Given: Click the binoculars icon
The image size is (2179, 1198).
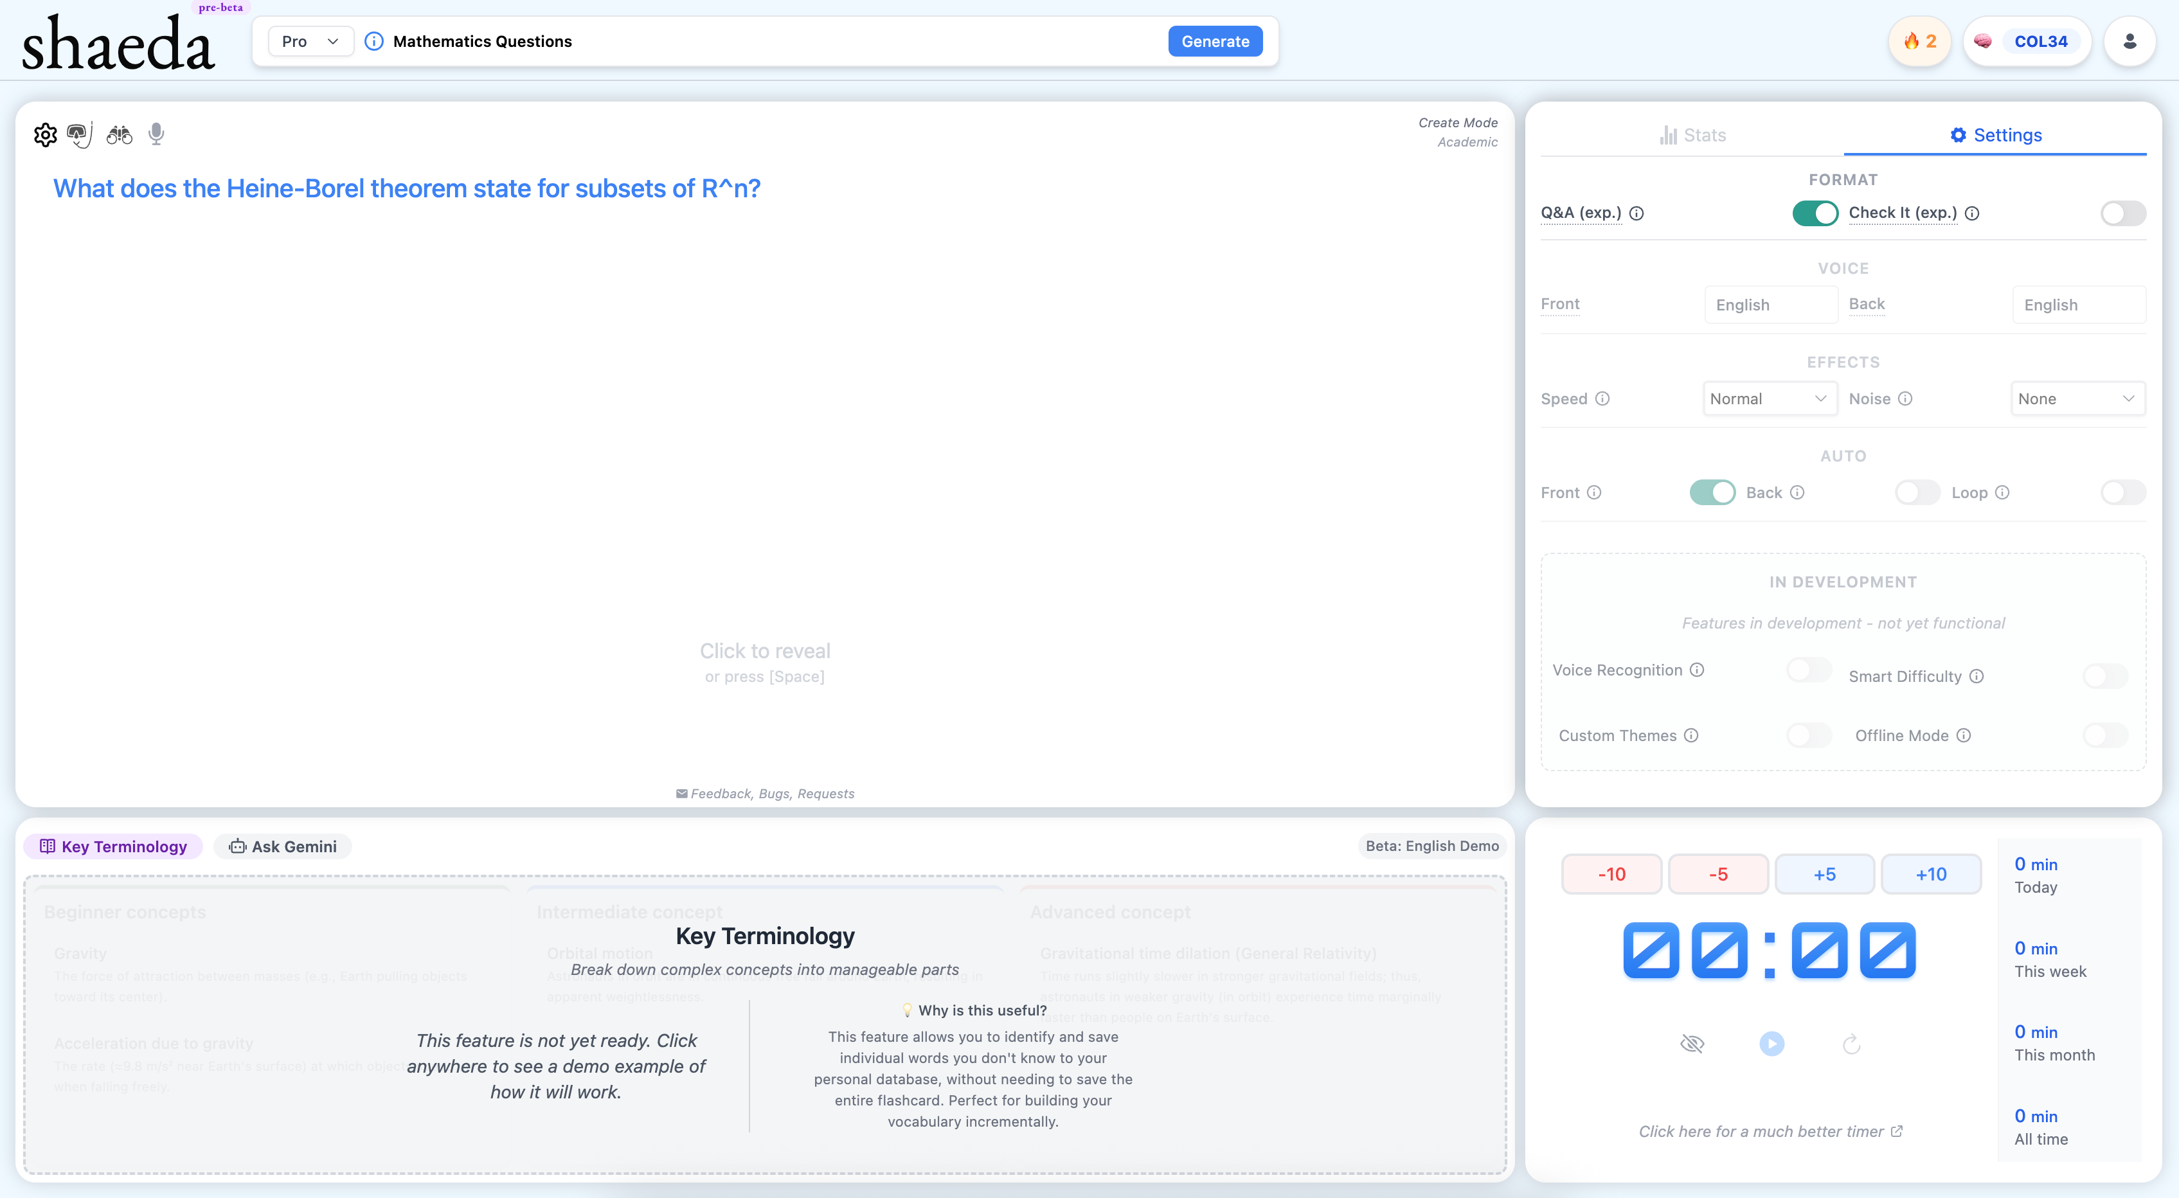Looking at the screenshot, I should click(x=120, y=134).
